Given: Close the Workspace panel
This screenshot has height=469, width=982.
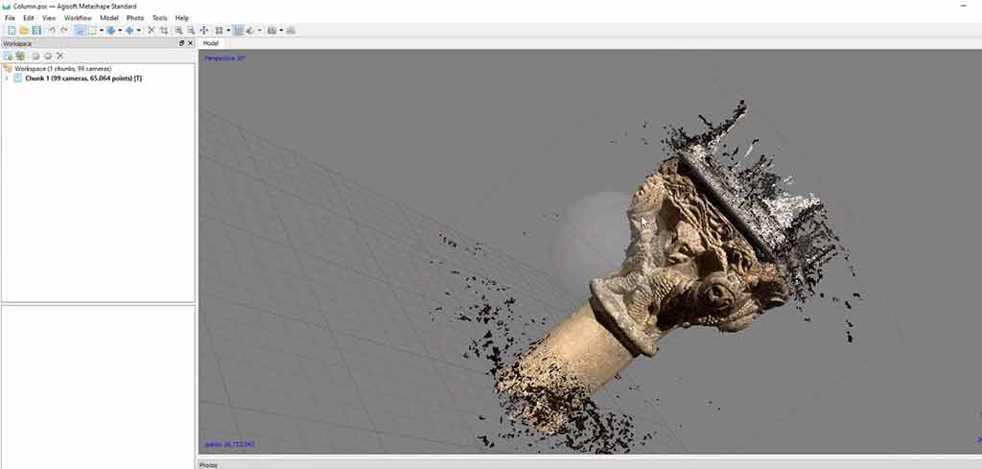Looking at the screenshot, I should click(x=190, y=43).
